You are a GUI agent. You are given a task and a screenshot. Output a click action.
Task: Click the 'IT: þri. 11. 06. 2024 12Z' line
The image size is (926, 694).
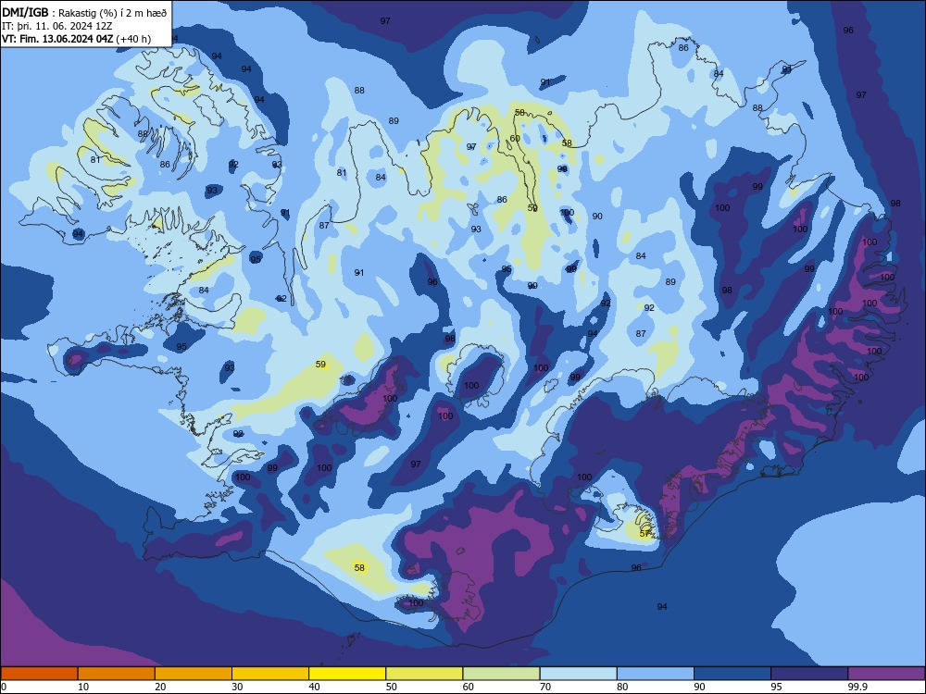pyautogui.click(x=57, y=26)
